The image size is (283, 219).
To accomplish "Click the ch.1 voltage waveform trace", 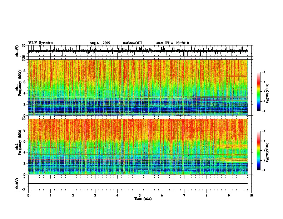I will tap(138, 51).
